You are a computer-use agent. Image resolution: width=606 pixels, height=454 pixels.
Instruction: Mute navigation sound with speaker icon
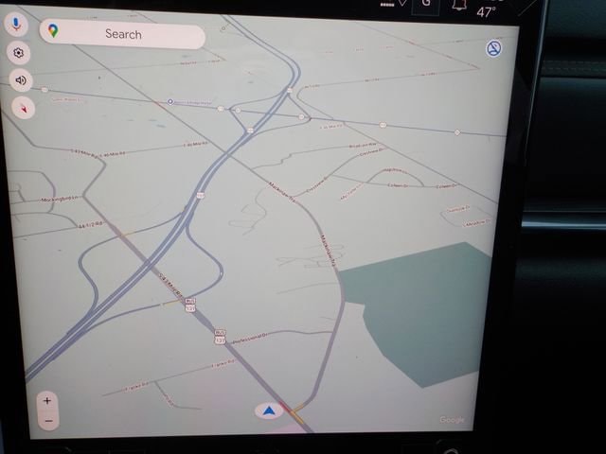(x=21, y=80)
